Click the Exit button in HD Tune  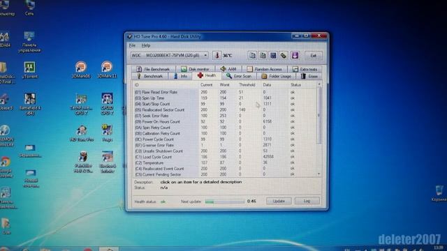pos(314,56)
